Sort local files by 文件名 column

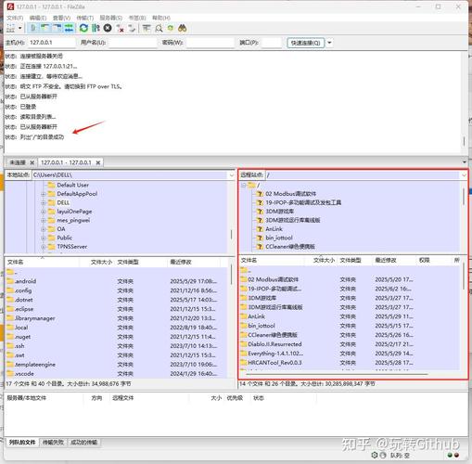click(43, 263)
